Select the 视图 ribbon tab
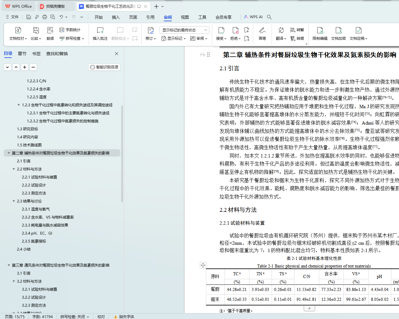Viewport: 399px width, 319px height. point(185,17)
